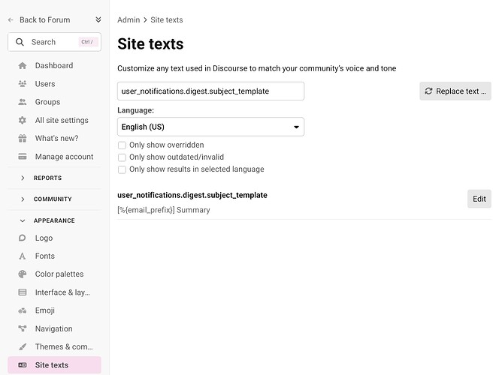499x375 pixels.
Task: Click the Dashboard home icon
Action: [x=23, y=66]
